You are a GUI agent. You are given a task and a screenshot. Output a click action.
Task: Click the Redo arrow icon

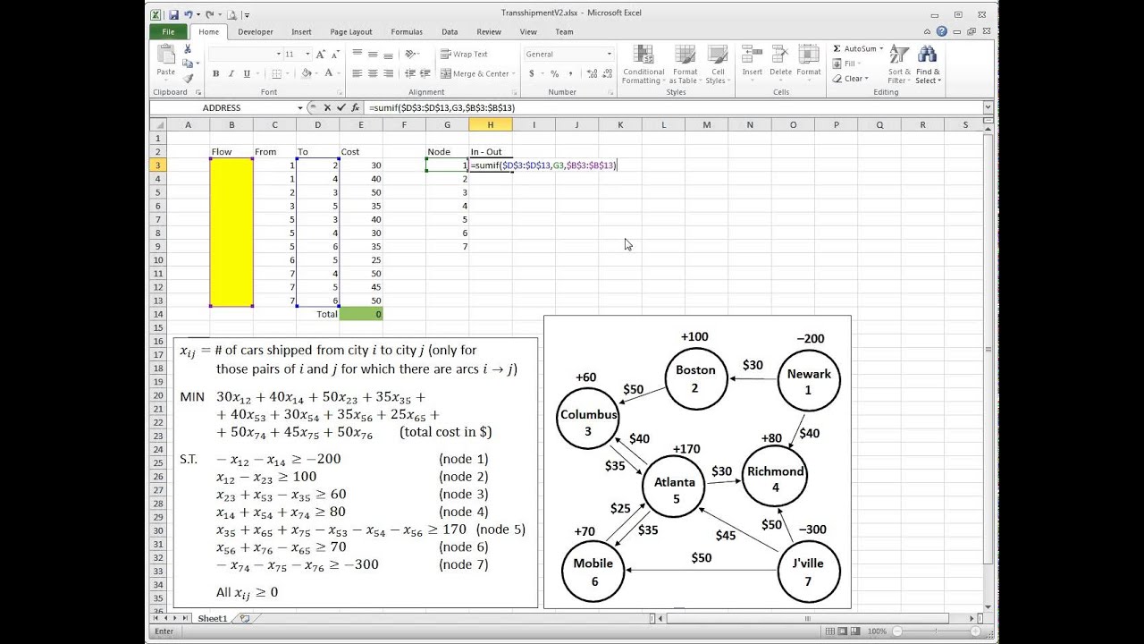pos(210,15)
